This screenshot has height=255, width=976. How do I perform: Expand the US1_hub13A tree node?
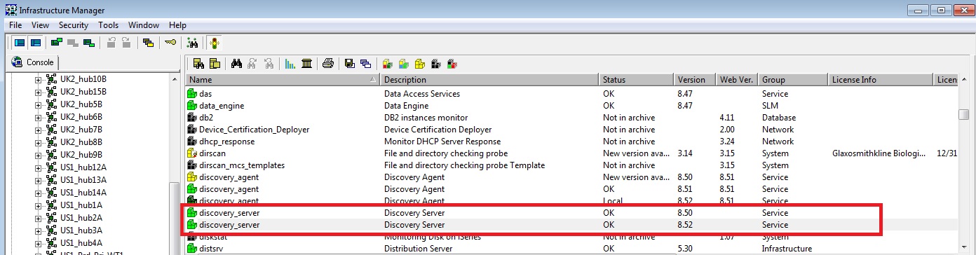[x=39, y=180]
